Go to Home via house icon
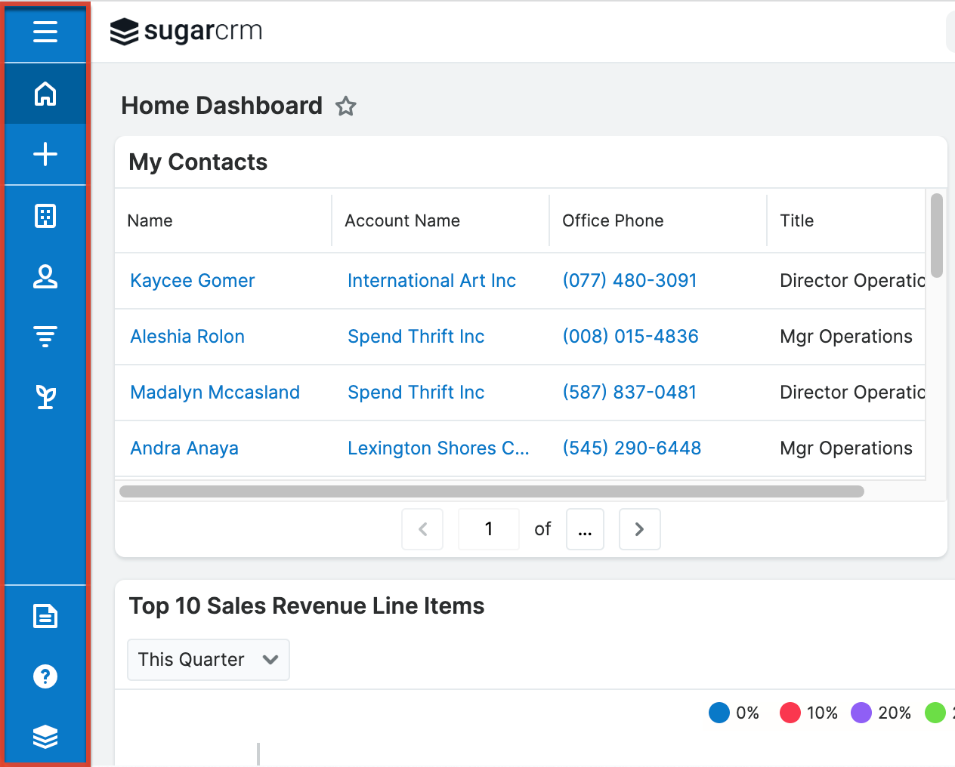Image resolution: width=955 pixels, height=767 pixels. (45, 94)
